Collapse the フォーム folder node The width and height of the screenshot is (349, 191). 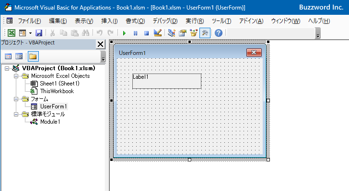(x=16, y=99)
